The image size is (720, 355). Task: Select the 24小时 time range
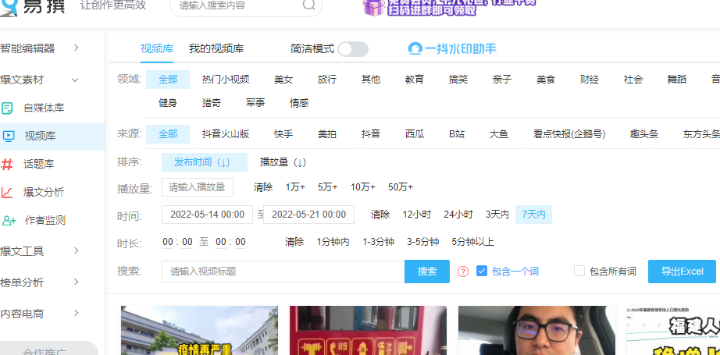pos(458,215)
